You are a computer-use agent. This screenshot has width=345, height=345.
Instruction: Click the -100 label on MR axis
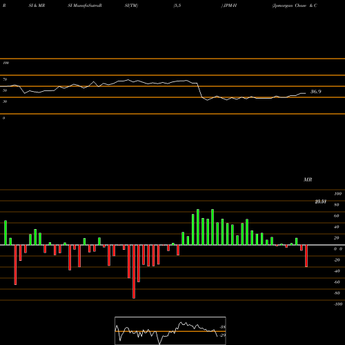click(338, 304)
